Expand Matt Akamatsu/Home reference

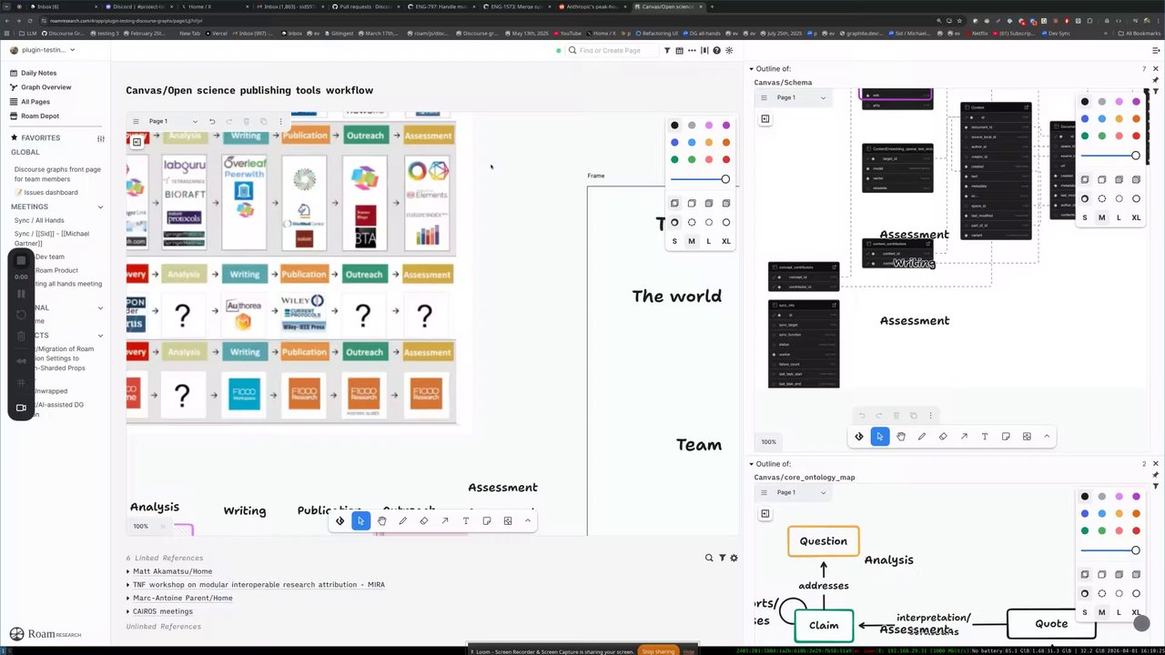128,571
